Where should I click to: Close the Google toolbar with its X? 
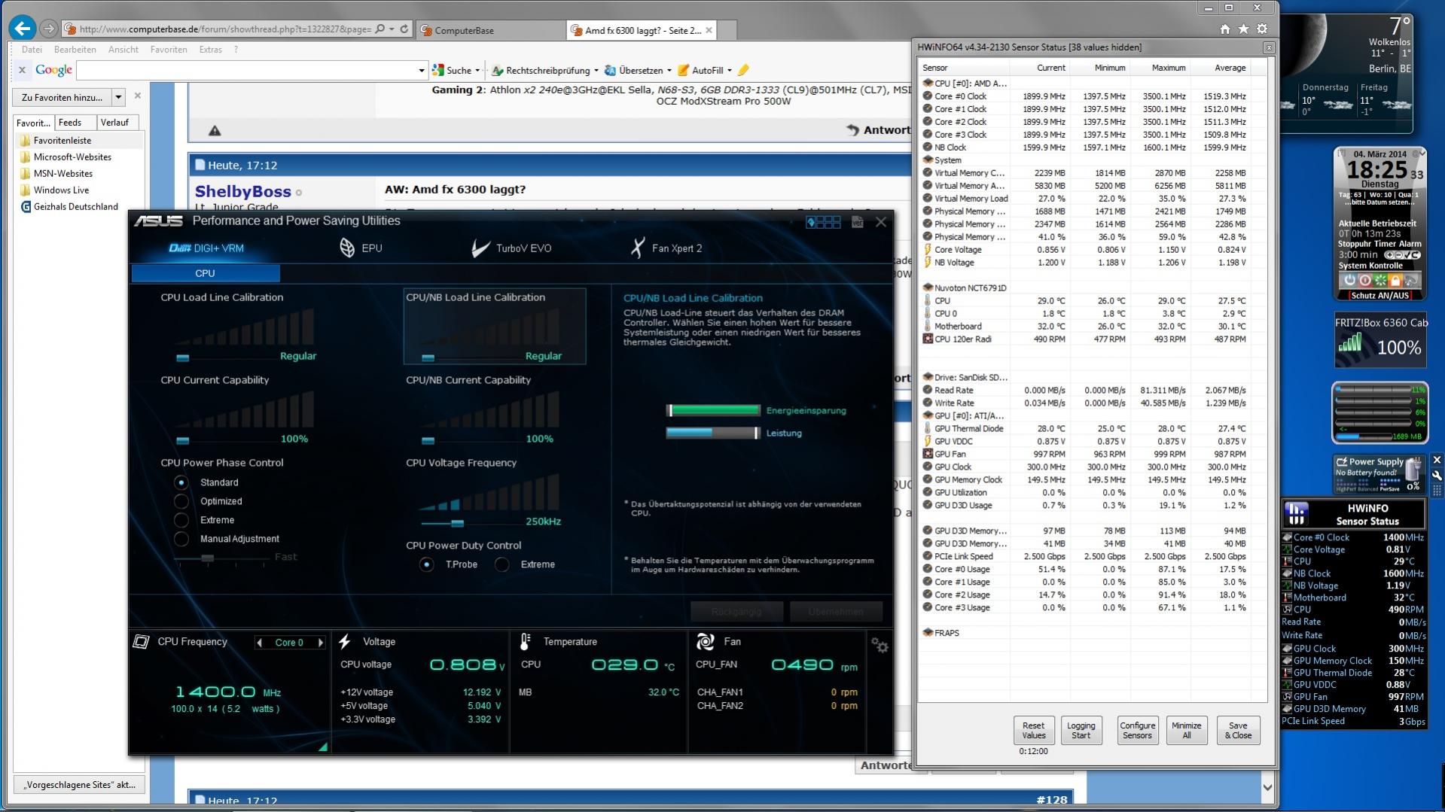point(22,70)
